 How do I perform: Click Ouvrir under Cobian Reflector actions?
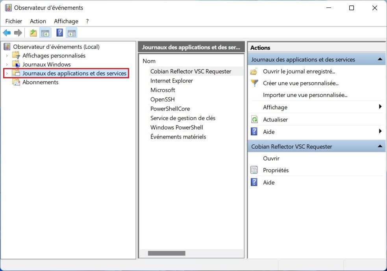pos(271,159)
